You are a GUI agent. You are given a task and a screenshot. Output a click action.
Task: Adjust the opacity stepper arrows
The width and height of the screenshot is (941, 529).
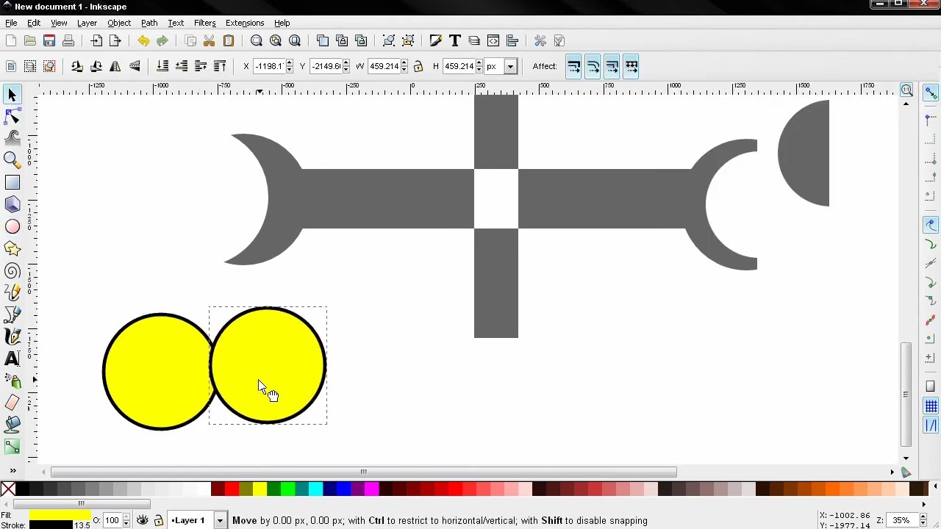[x=126, y=520]
